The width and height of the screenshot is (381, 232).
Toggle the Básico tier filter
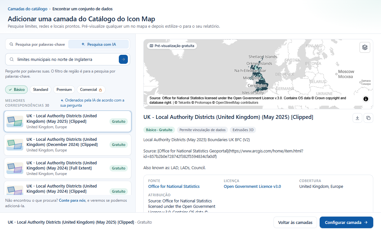tap(16, 90)
